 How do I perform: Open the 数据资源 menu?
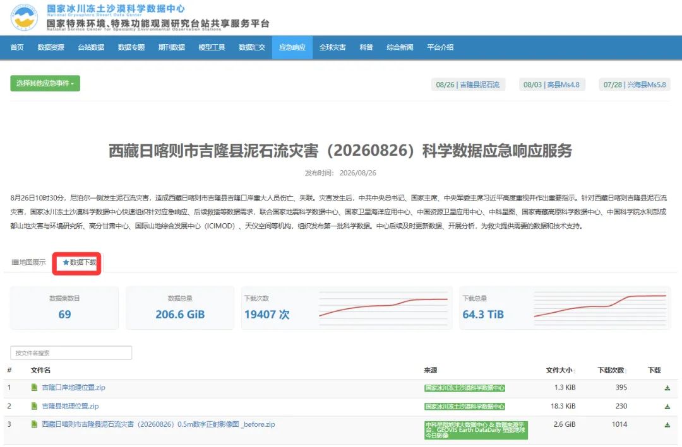[51, 47]
